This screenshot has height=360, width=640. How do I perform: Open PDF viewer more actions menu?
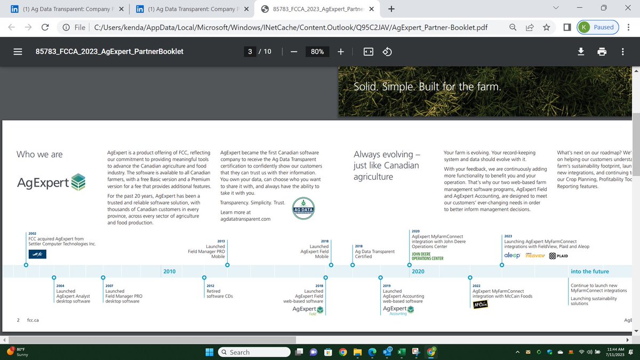[622, 52]
